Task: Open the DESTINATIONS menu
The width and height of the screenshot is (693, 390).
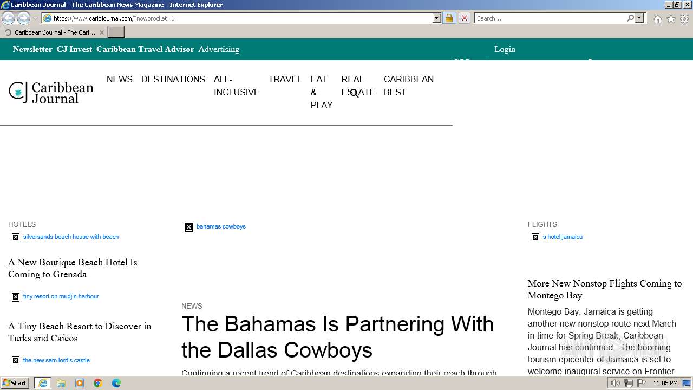Action: coord(173,79)
